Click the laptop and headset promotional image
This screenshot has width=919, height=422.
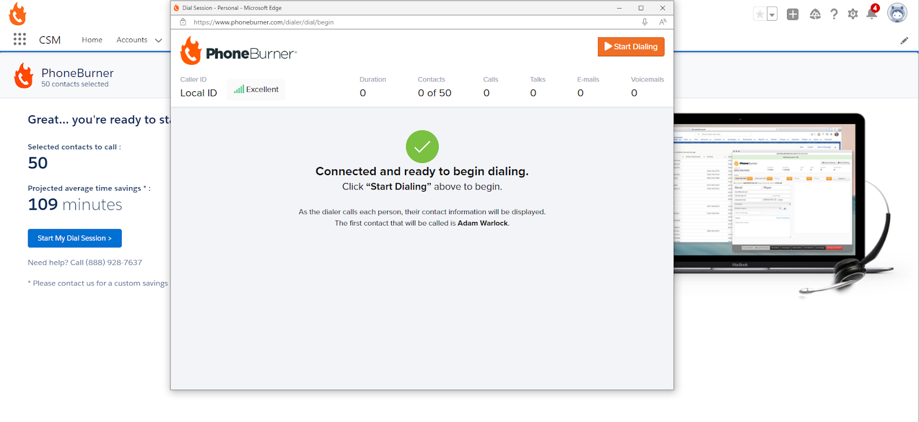click(782, 204)
